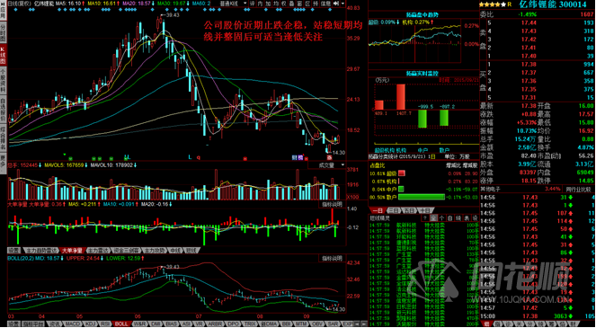
Task: Switch to 分时图 view in left sidebar
Action: point(3,33)
